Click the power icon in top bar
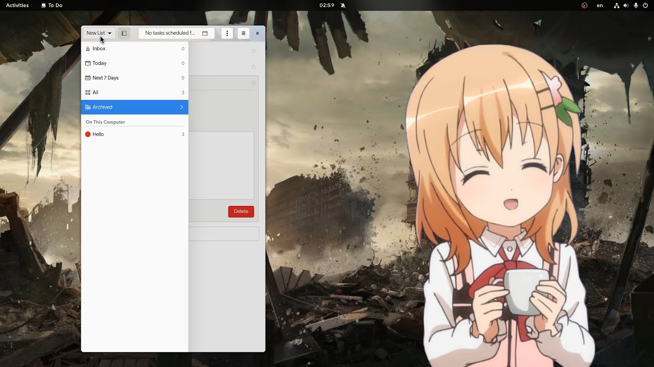The height and width of the screenshot is (367, 654). click(x=645, y=5)
